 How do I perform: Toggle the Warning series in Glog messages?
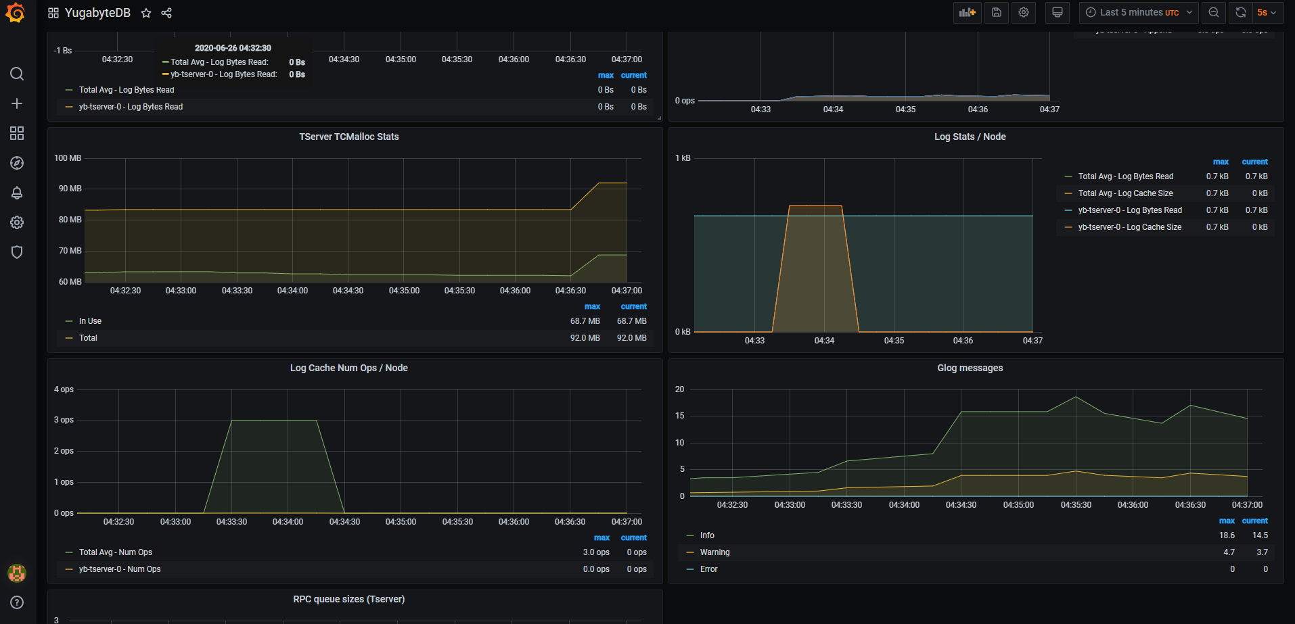click(x=714, y=552)
